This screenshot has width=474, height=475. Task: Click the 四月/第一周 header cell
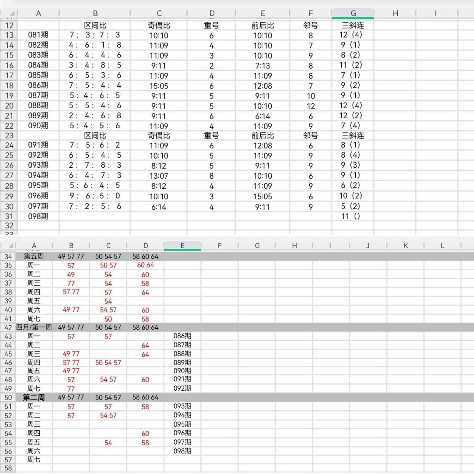(x=34, y=327)
